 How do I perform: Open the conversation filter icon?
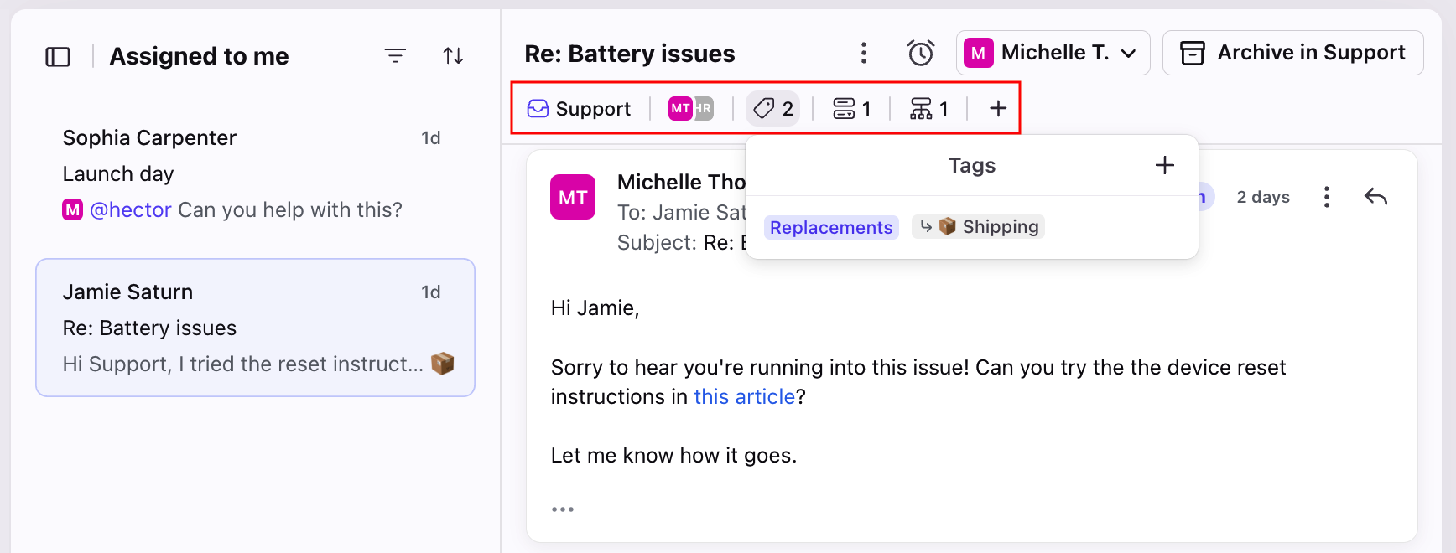point(395,56)
